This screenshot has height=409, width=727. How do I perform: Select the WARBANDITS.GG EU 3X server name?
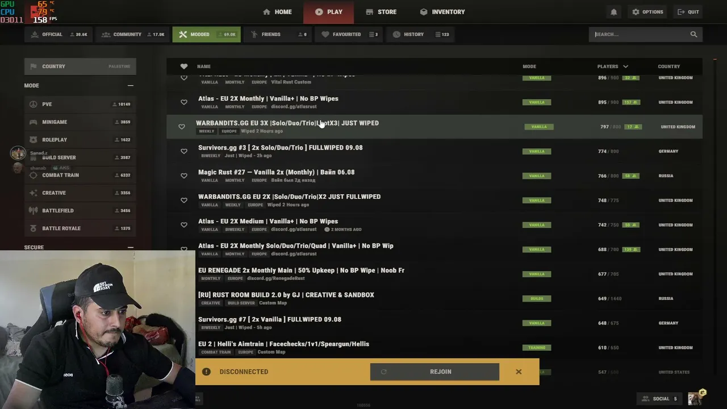(287, 123)
